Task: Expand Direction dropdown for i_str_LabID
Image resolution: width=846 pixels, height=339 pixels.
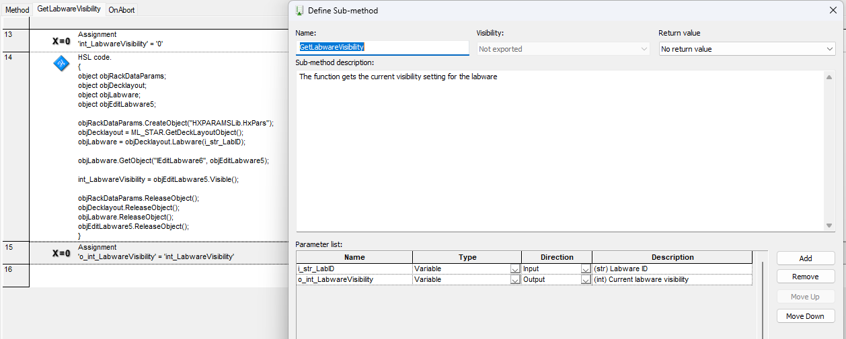Action: [586, 269]
